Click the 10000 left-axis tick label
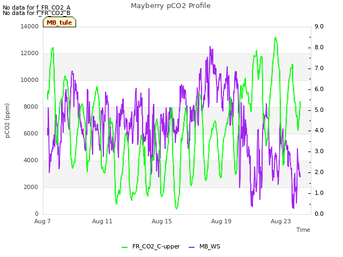 [x=29, y=80]
